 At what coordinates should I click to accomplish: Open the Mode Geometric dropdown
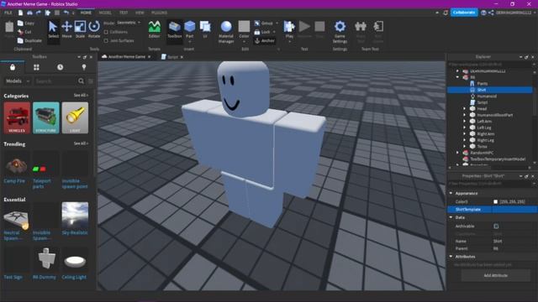[x=129, y=23]
